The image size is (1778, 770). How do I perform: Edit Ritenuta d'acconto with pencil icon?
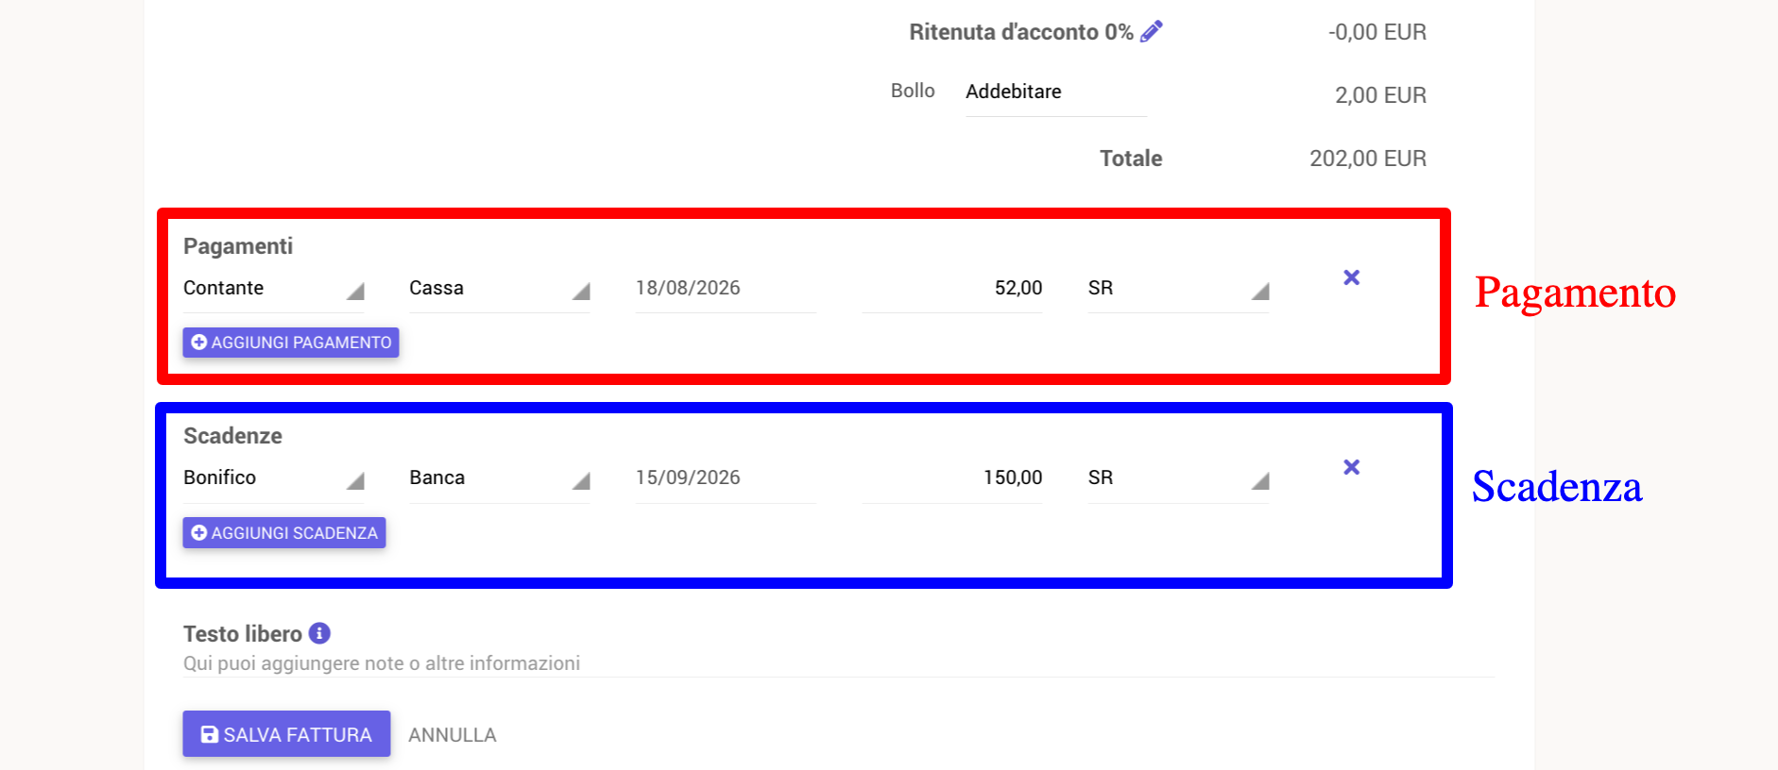[x=1151, y=32]
